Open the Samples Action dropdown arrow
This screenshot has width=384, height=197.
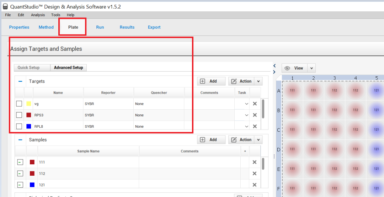(x=258, y=139)
